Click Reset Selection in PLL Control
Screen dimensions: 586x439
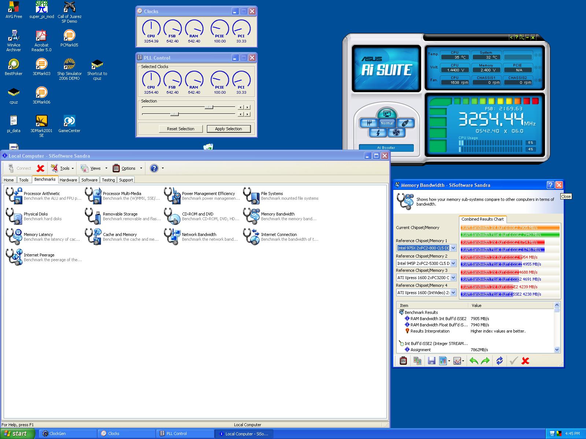pos(181,129)
